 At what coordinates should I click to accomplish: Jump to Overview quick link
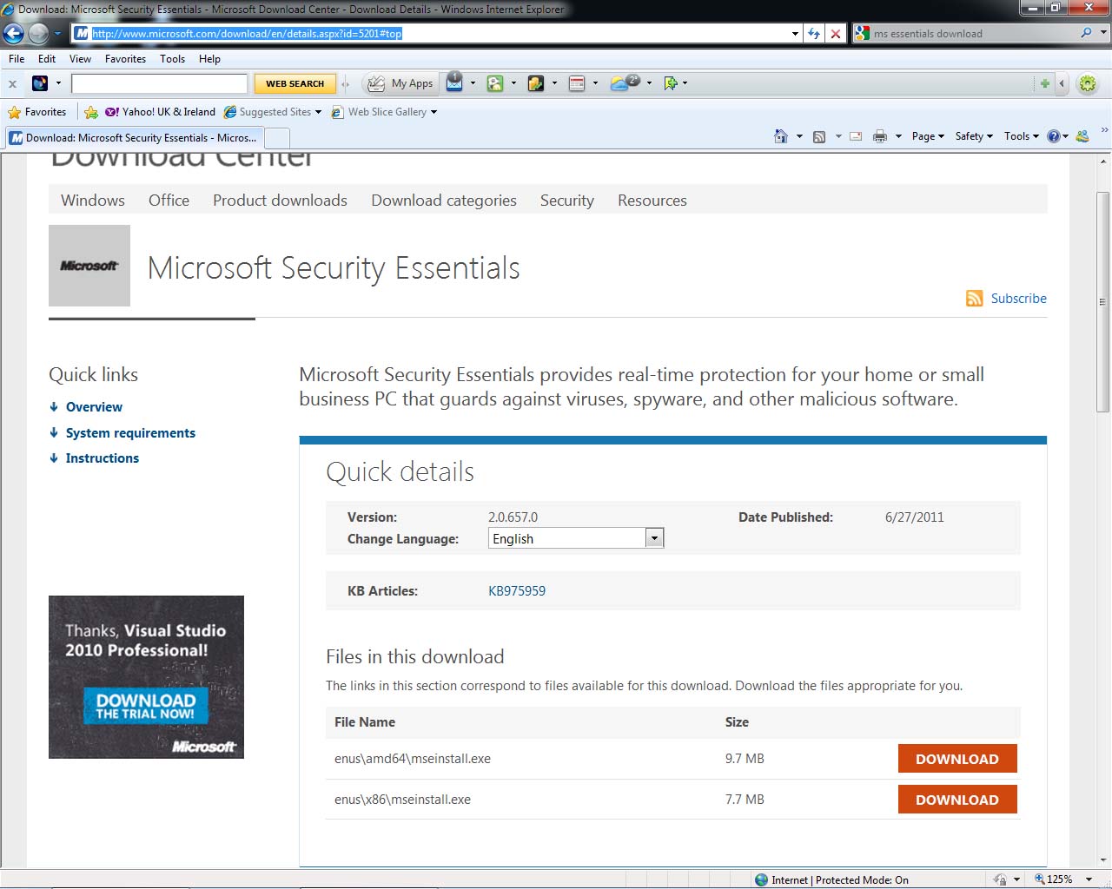pyautogui.click(x=94, y=407)
